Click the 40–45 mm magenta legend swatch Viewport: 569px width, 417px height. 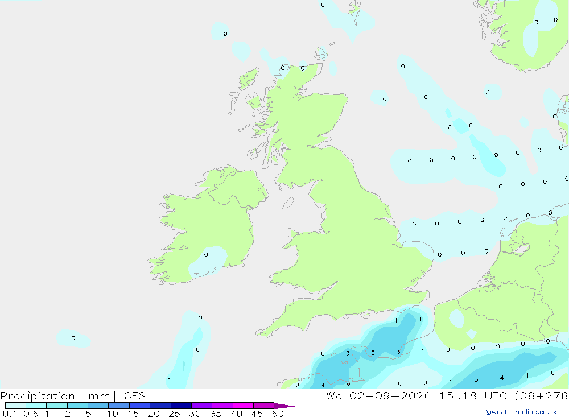(243, 406)
